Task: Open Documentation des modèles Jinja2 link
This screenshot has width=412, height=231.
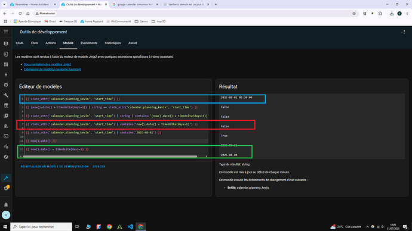Action: coord(47,64)
